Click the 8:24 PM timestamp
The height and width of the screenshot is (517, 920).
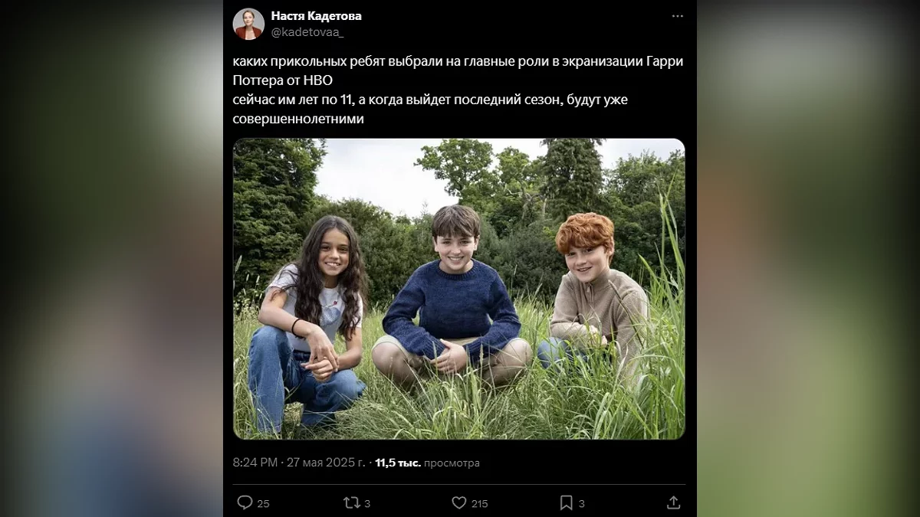[x=255, y=463]
